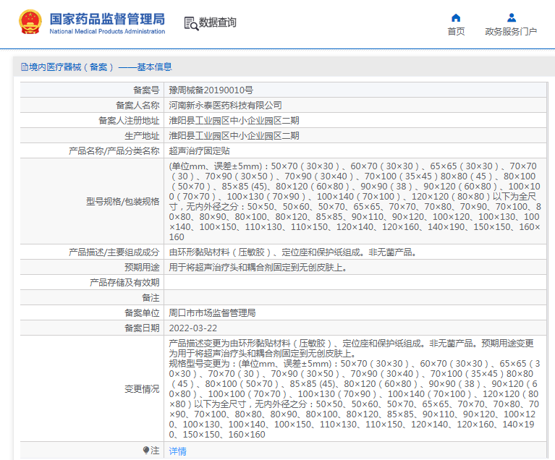Click 境内医疗器械（备案）——基本信息 header

[100, 67]
